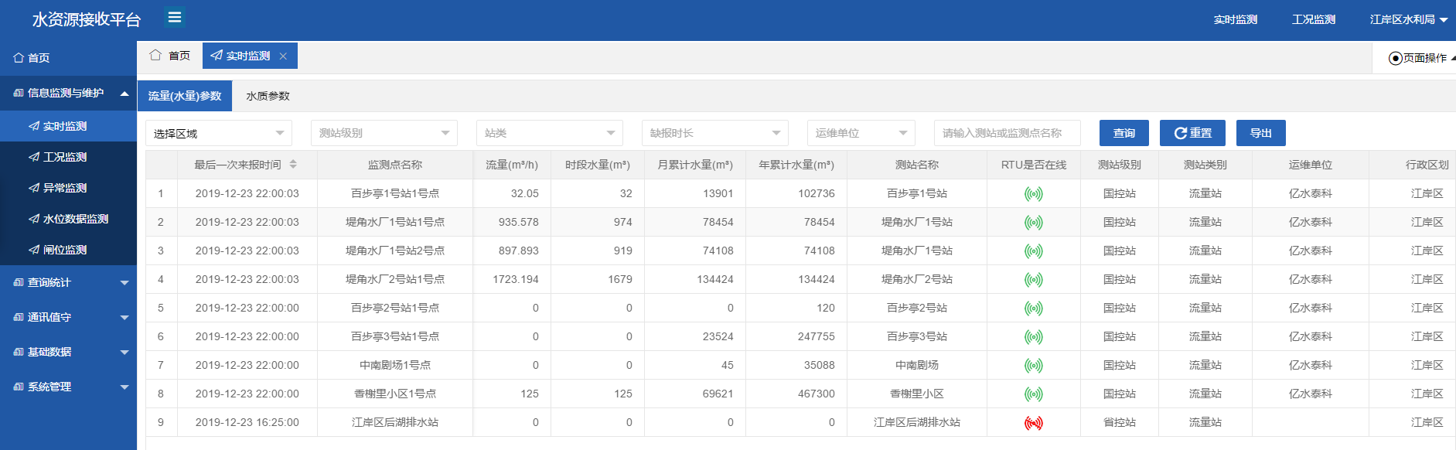Click the home icon in 首页 tab
The height and width of the screenshot is (450, 1456).
pyautogui.click(x=155, y=56)
